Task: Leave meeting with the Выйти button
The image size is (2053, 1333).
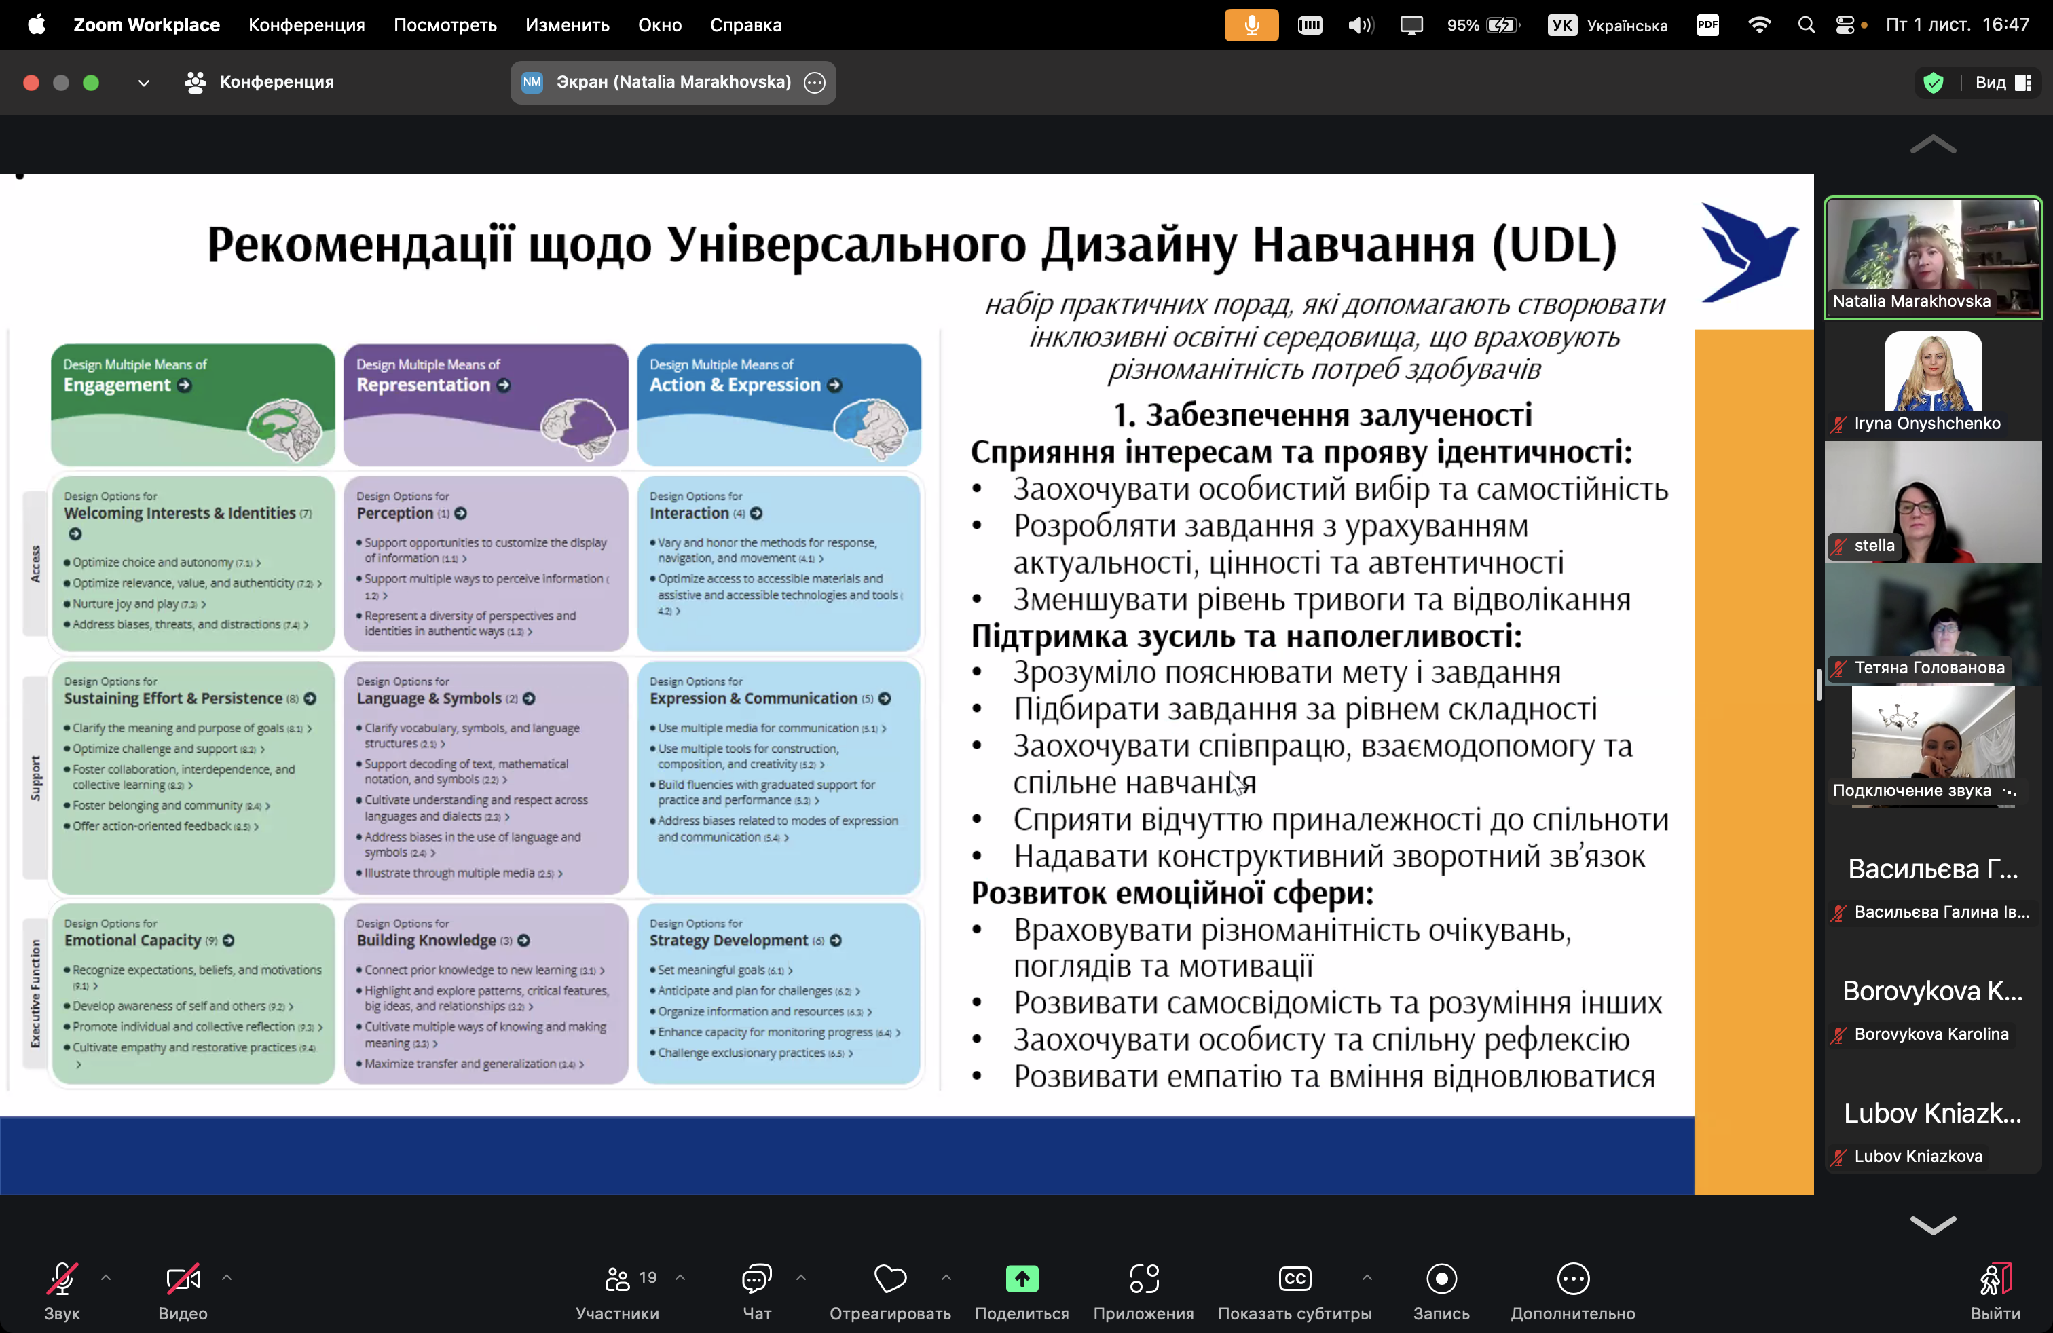Action: 1995,1290
